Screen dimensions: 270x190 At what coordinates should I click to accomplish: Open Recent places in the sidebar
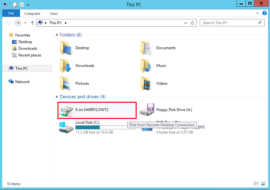pyautogui.click(x=30, y=55)
